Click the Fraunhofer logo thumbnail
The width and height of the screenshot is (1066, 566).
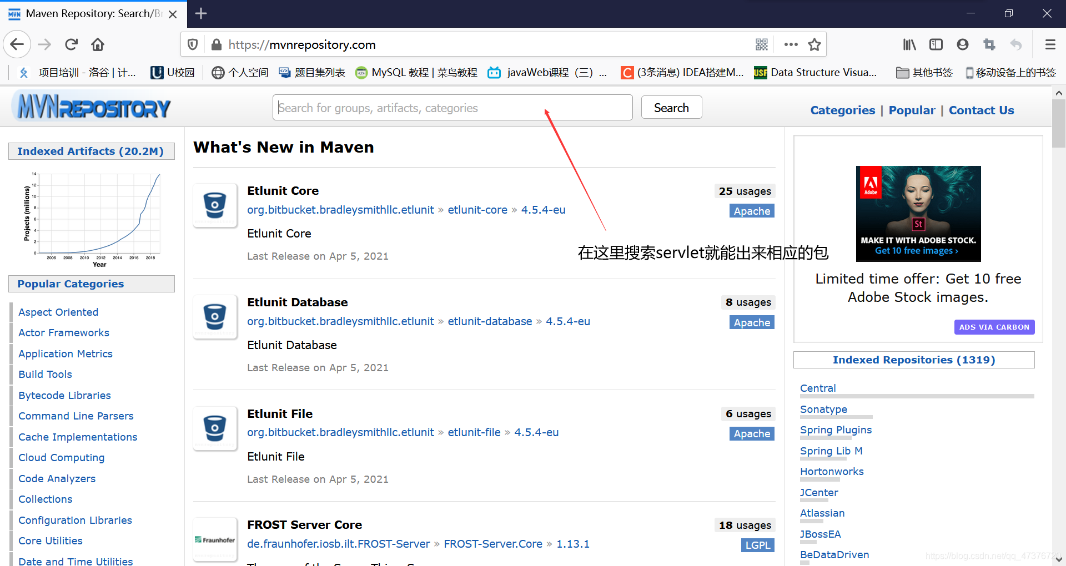tap(215, 539)
